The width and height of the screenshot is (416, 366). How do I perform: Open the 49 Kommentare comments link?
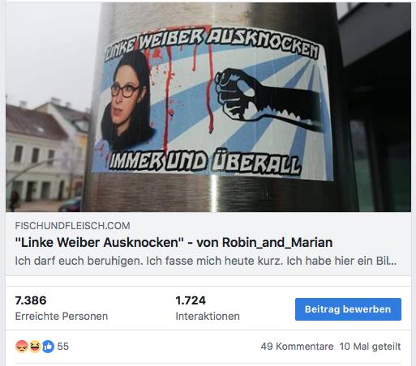297,347
